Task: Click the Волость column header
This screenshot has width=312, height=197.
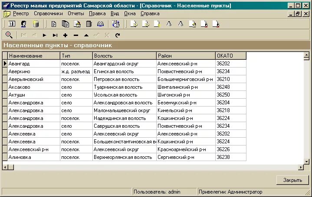Action: 125,56
